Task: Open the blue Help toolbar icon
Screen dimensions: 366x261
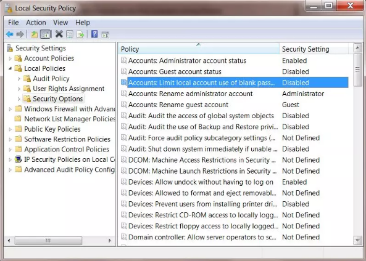Action: pyautogui.click(x=94, y=34)
